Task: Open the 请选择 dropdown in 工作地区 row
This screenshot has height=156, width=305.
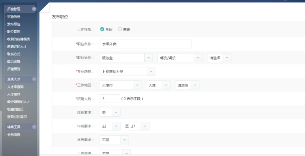Action: 187,85
